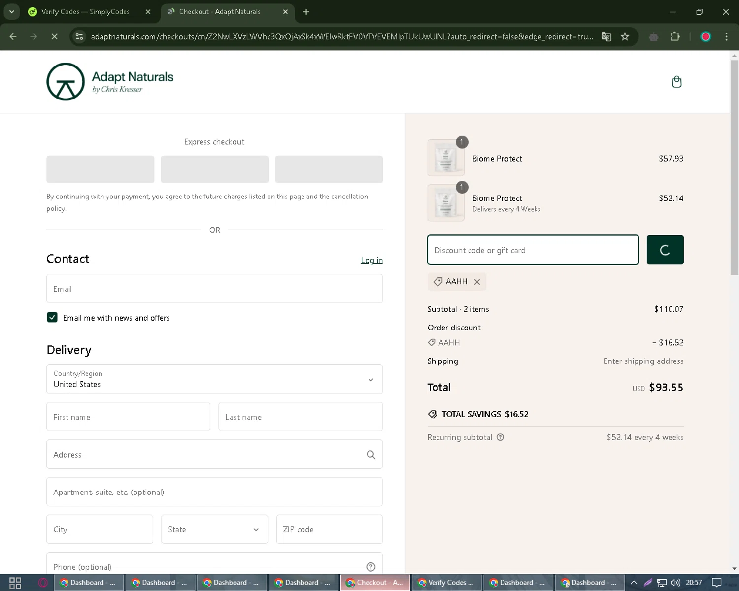
Task: Close the Checkout - Adapt Naturals tab
Action: [285, 12]
